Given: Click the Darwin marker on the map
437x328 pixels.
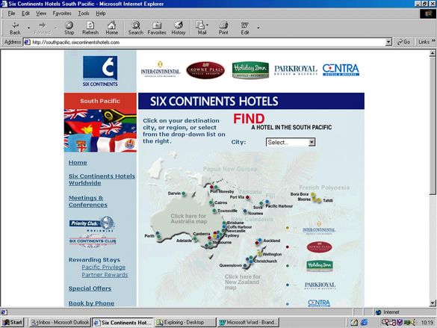Looking at the screenshot, I should tap(184, 193).
